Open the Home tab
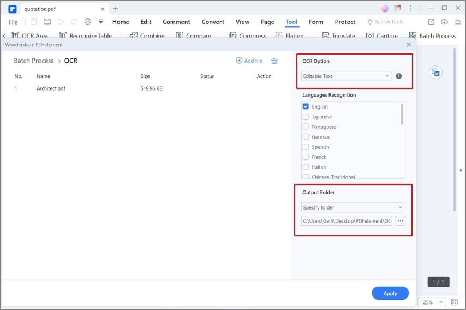 pos(121,22)
